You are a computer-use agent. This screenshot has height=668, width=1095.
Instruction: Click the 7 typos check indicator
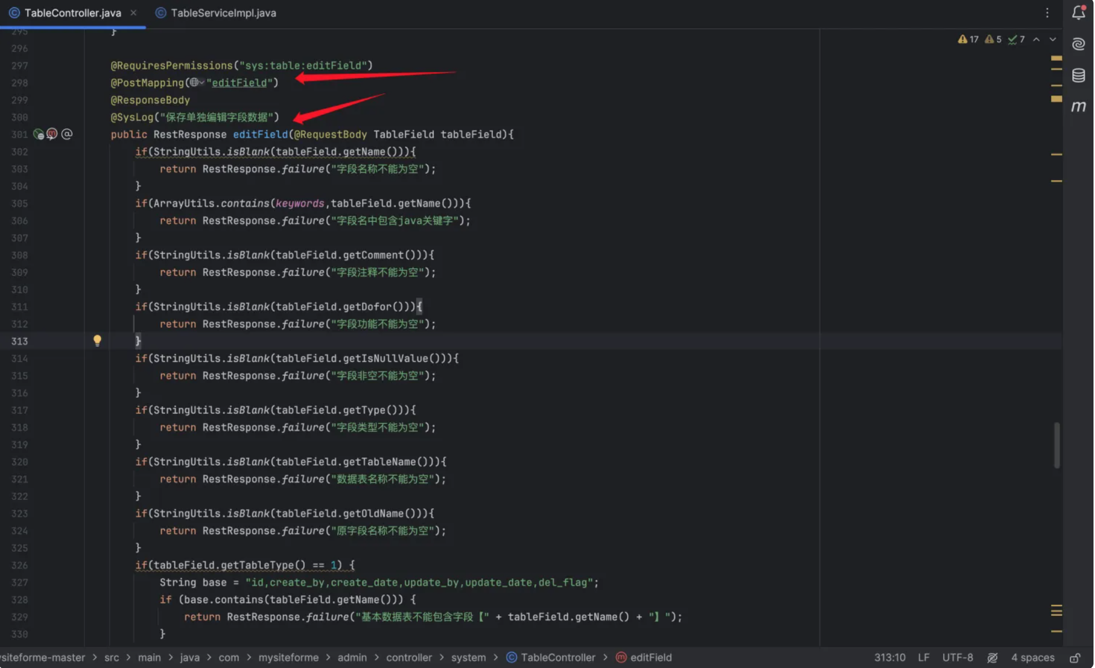tap(1016, 39)
